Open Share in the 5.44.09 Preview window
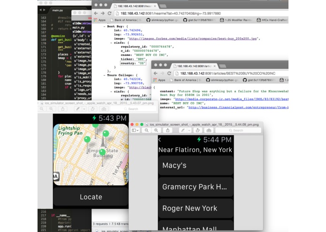Screen dimensions: 326x232 [168, 130]
